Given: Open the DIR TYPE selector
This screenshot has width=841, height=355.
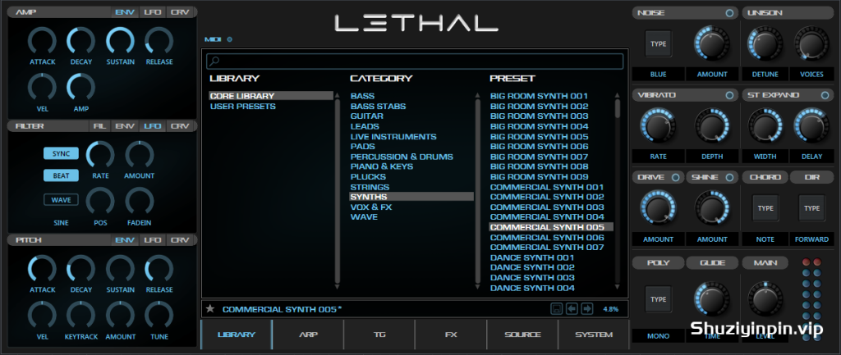Looking at the screenshot, I should click(812, 208).
